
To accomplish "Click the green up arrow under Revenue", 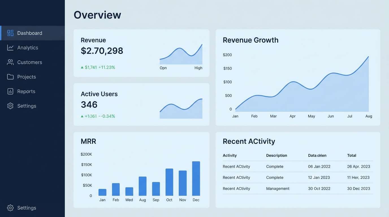I will pyautogui.click(x=82, y=67).
